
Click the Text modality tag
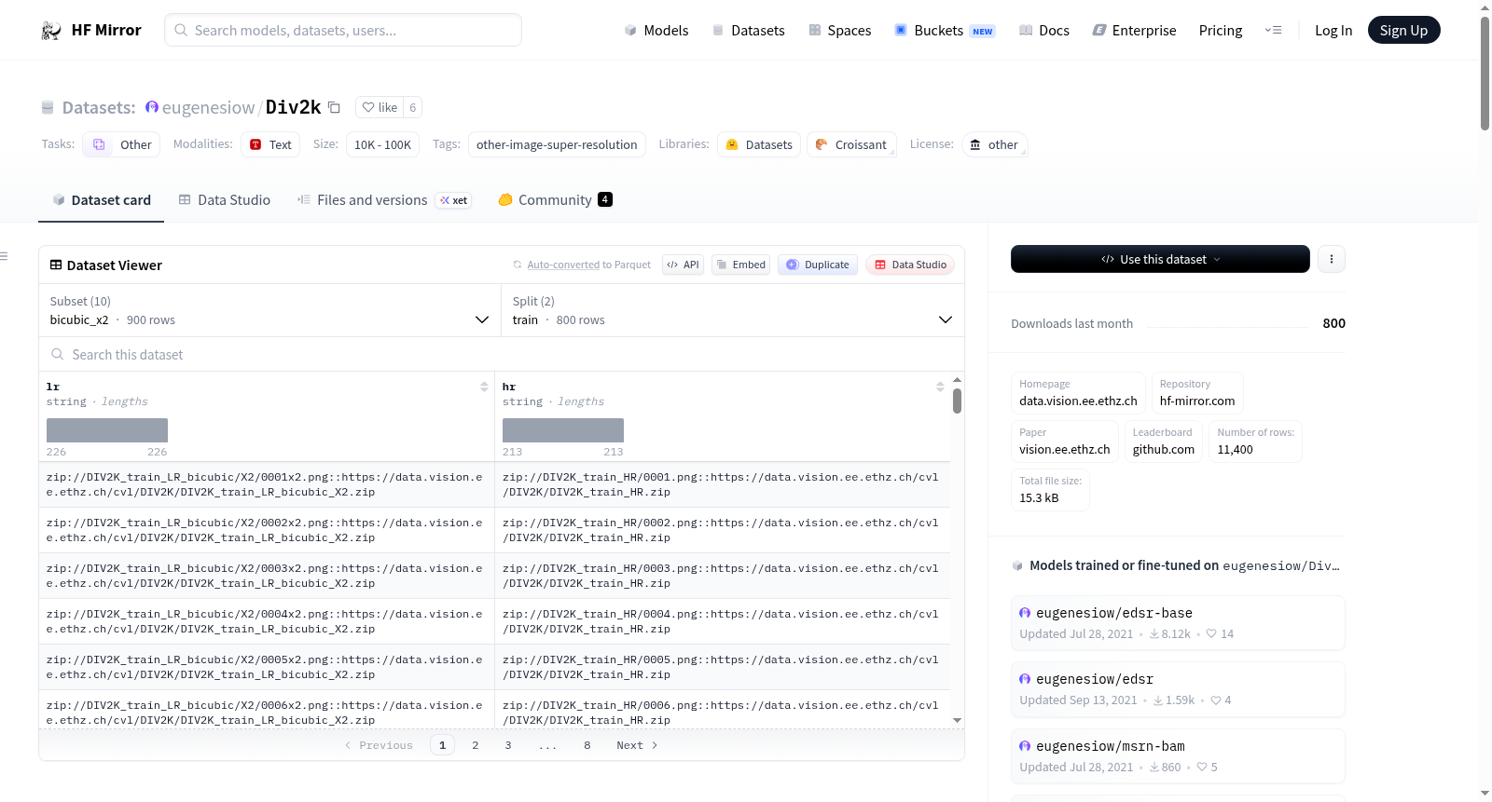tap(270, 144)
